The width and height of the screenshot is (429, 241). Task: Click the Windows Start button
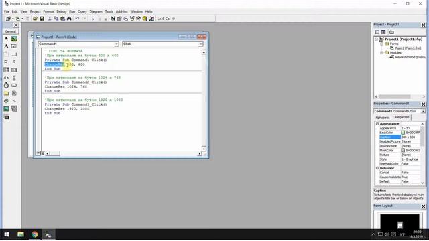coord(7,234)
